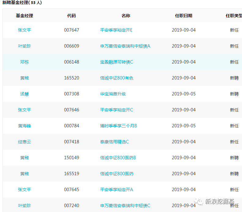Open fund 申万菱信安泰瑞利中短债A

coord(125,46)
